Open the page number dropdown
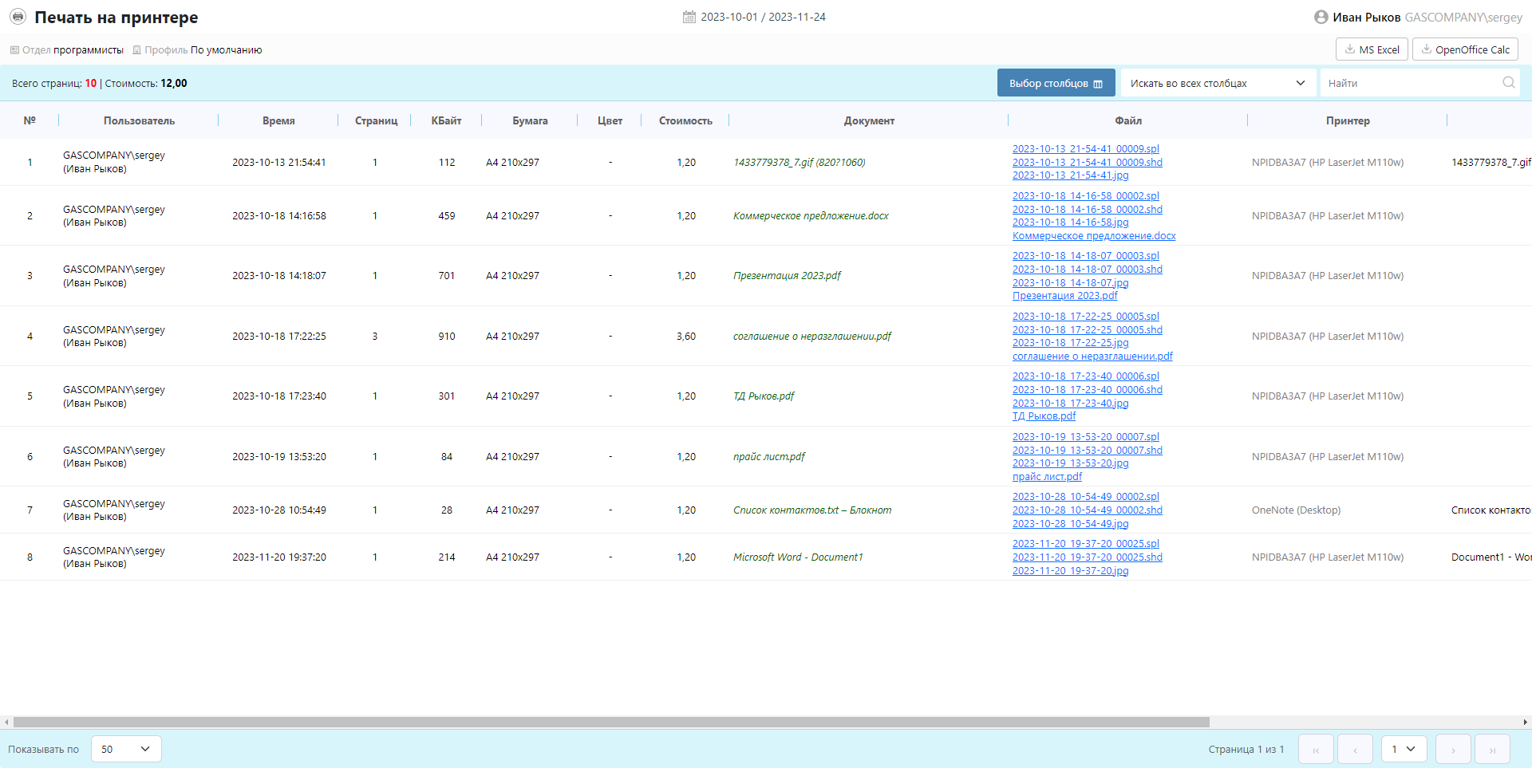 click(x=1404, y=750)
